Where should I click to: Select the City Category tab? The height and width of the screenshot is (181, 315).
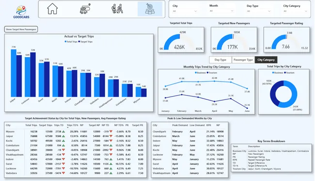click(x=266, y=60)
